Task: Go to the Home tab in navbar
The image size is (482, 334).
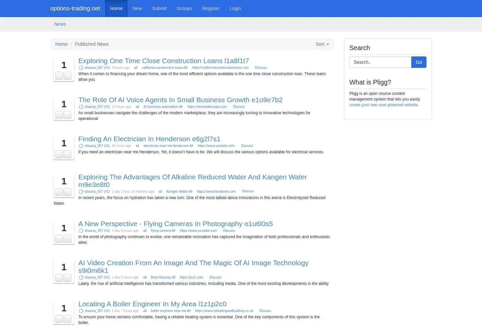Action: [x=116, y=8]
